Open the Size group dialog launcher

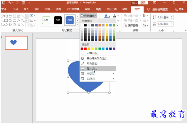[173, 31]
